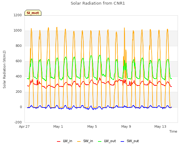Click the May 5 x-axis tick label

pyautogui.click(x=92, y=126)
